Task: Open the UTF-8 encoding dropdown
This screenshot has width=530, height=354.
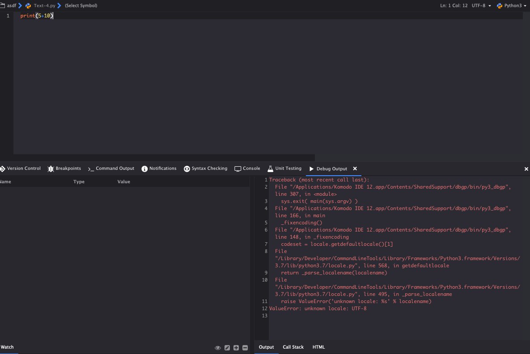Action: pos(482,6)
